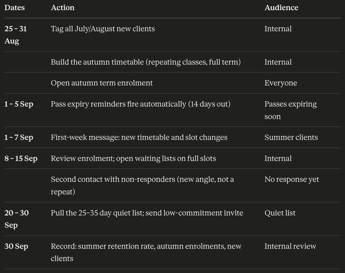The width and height of the screenshot is (345, 273).
Task: Click the 8 – 15 Sep date cell
Action: 21,158
